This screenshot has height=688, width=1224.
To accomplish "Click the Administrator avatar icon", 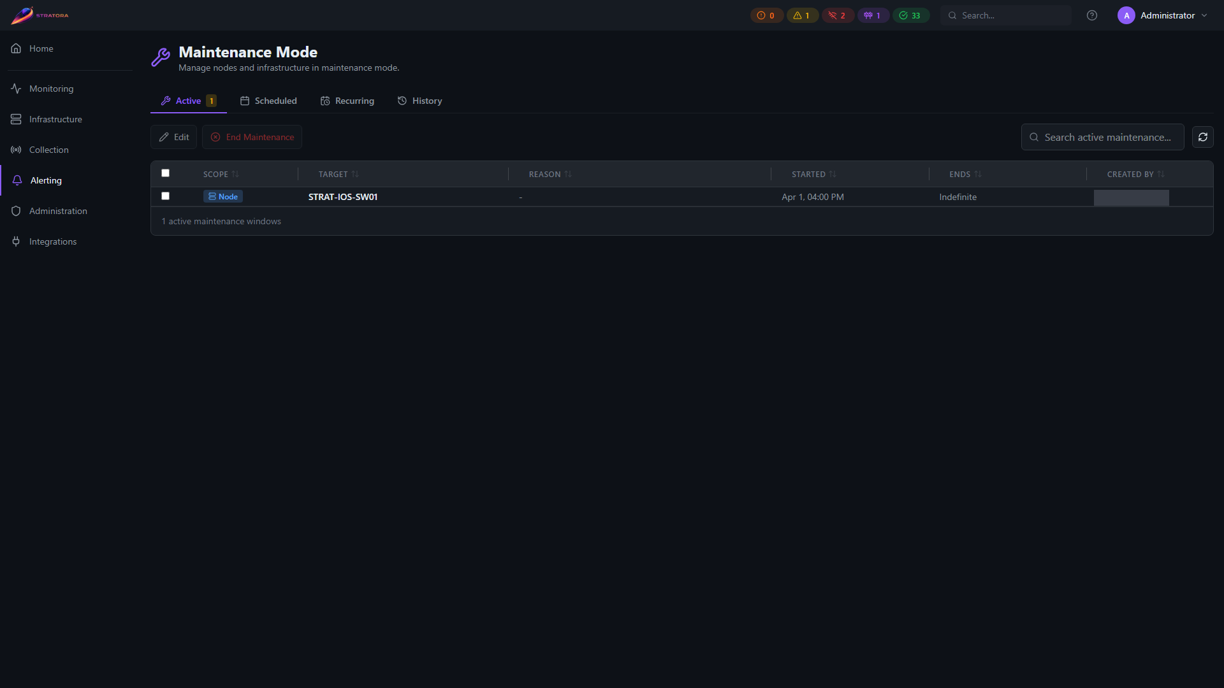I will coord(1126,15).
